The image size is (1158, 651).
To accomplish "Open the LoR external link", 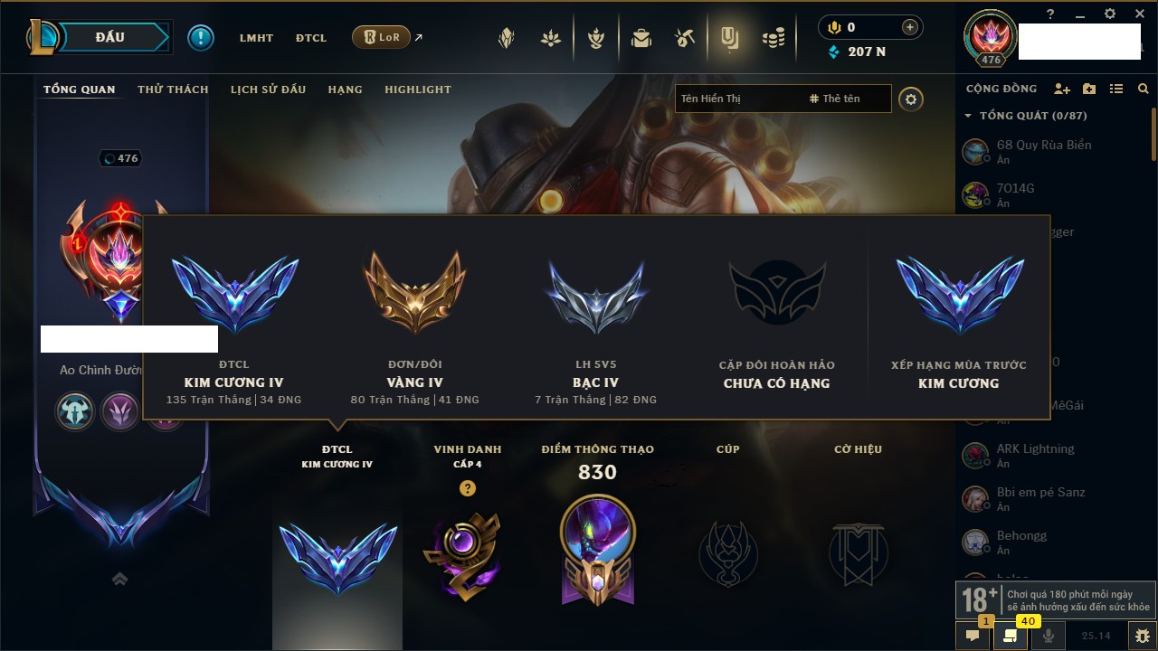I will pyautogui.click(x=387, y=38).
